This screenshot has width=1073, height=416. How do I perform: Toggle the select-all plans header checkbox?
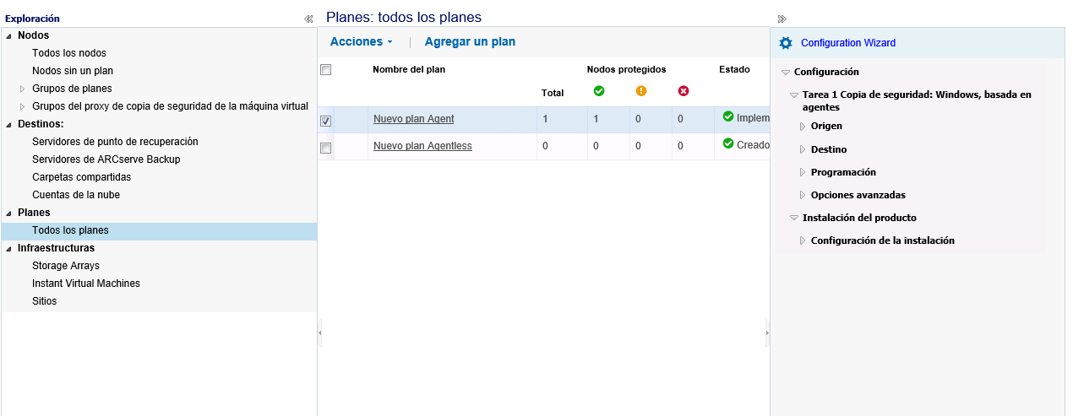pos(325,70)
